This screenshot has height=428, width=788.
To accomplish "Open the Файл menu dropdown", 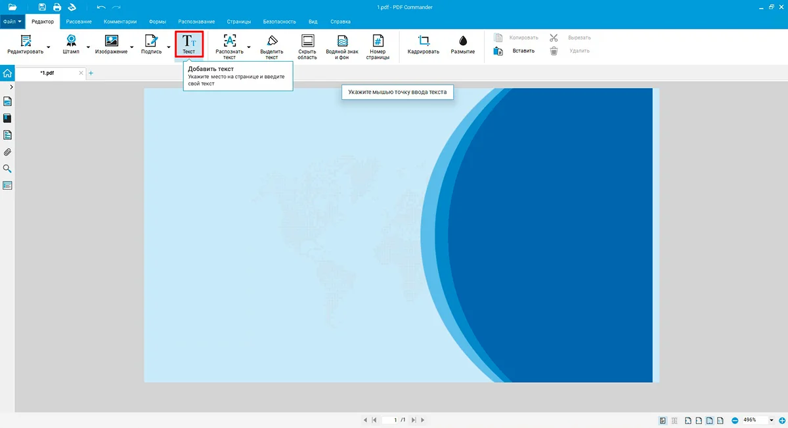I will [12, 22].
